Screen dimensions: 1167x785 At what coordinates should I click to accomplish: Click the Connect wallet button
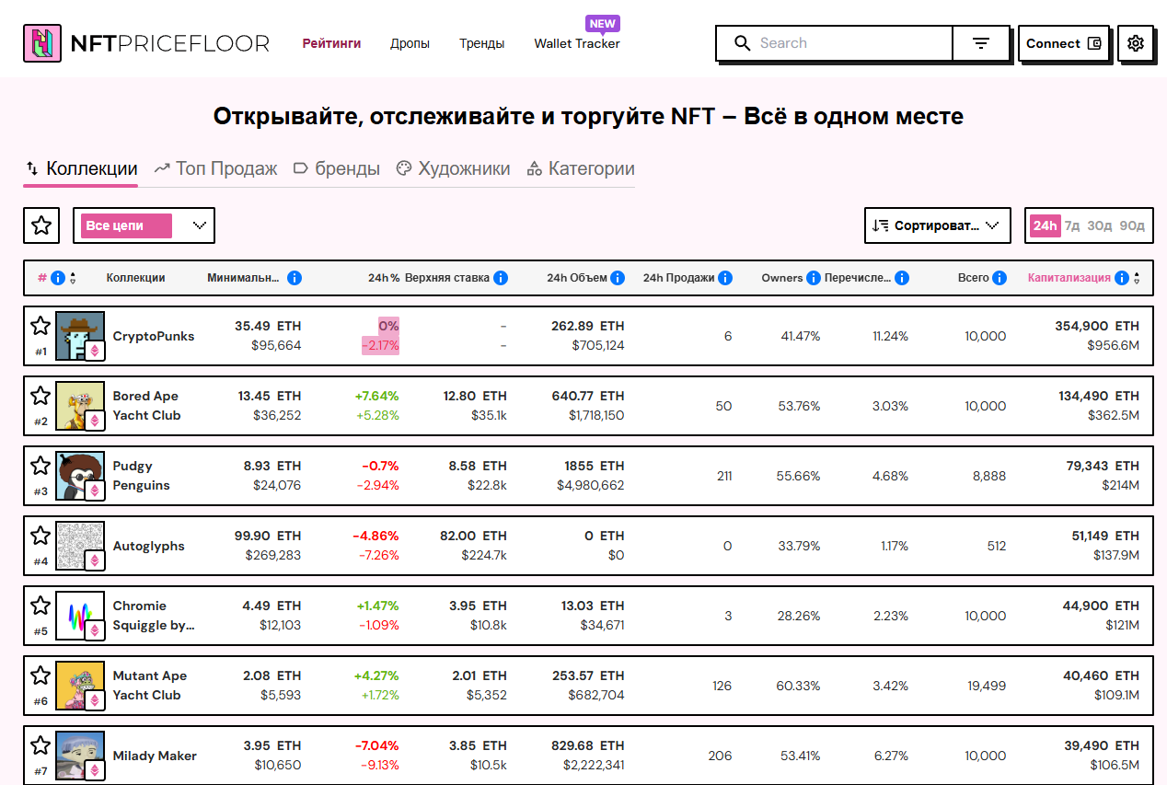(x=1064, y=43)
